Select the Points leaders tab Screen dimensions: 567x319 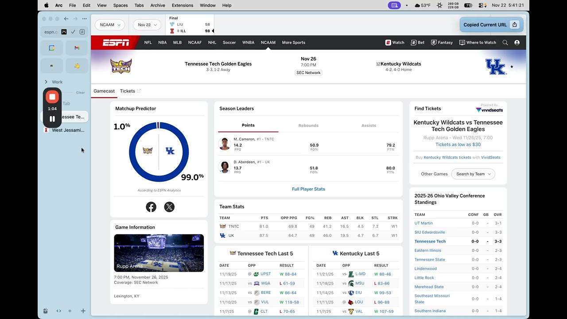point(248,125)
